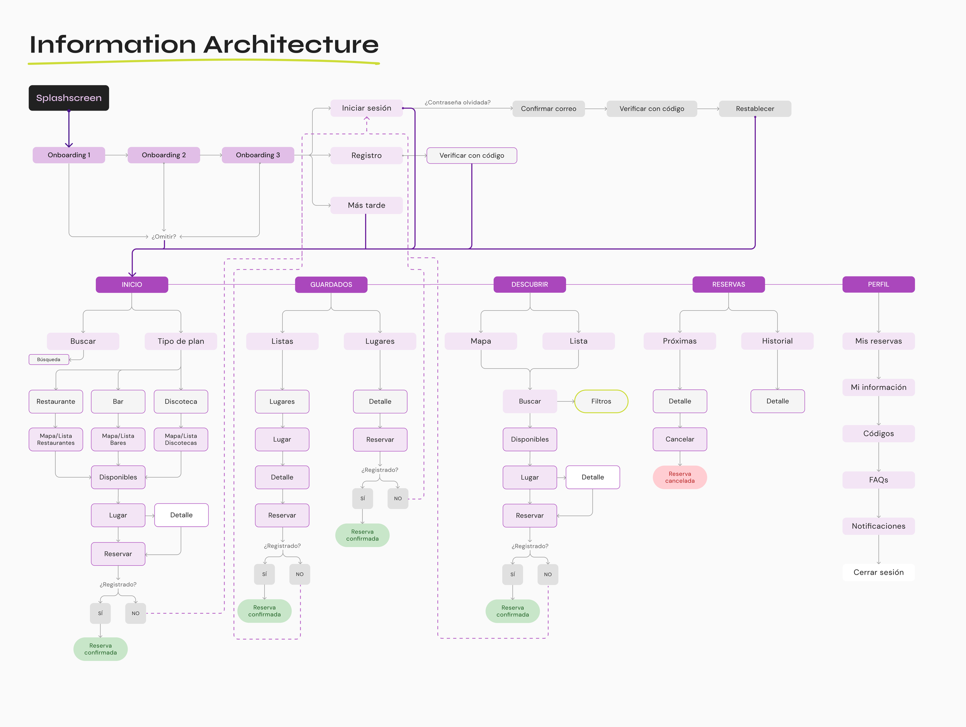The height and width of the screenshot is (727, 966).
Task: Select the red Reserva cancelada pill
Action: pos(680,477)
